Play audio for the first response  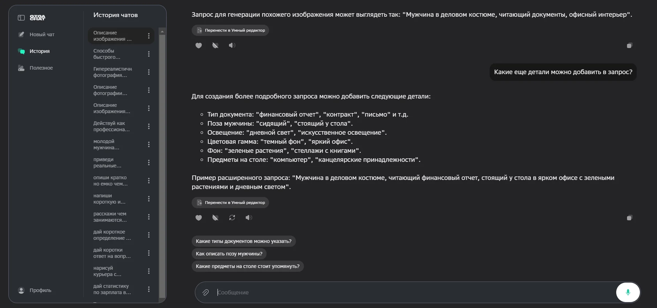(x=232, y=45)
